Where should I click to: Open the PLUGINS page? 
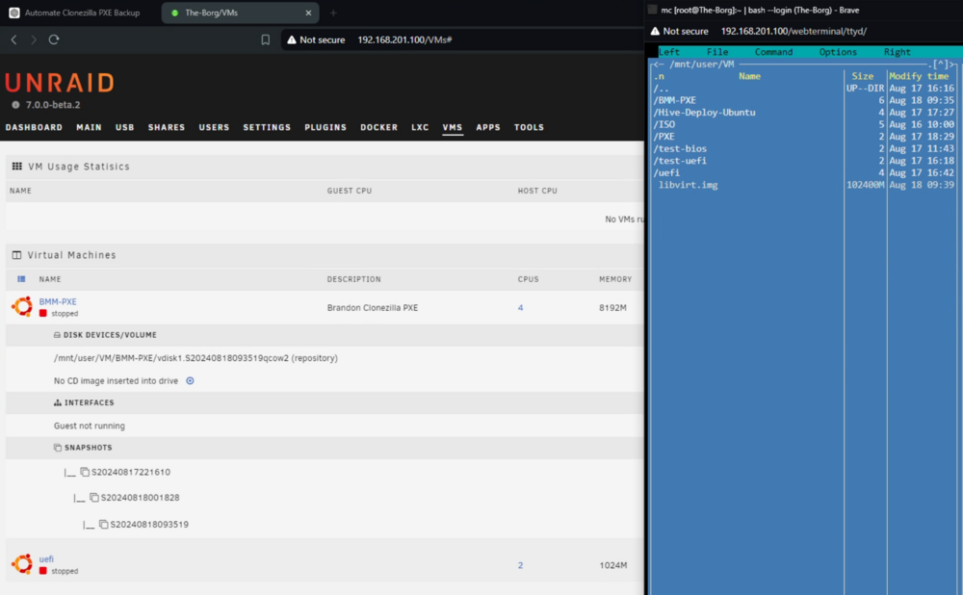(325, 127)
